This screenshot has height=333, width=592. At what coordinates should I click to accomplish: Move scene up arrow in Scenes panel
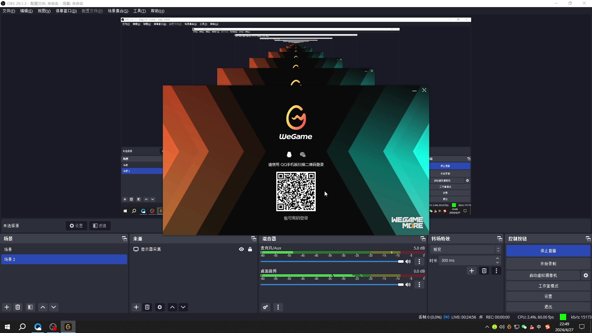[43, 307]
